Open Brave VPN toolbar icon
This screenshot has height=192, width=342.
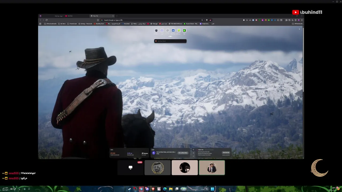tap(296, 20)
